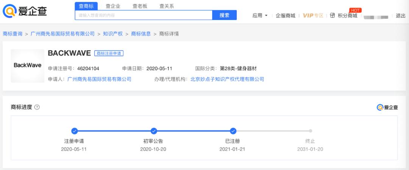Viewport: 409px width, 170px height.
Task: Click the grey 终止 step marker
Action: [x=311, y=131]
